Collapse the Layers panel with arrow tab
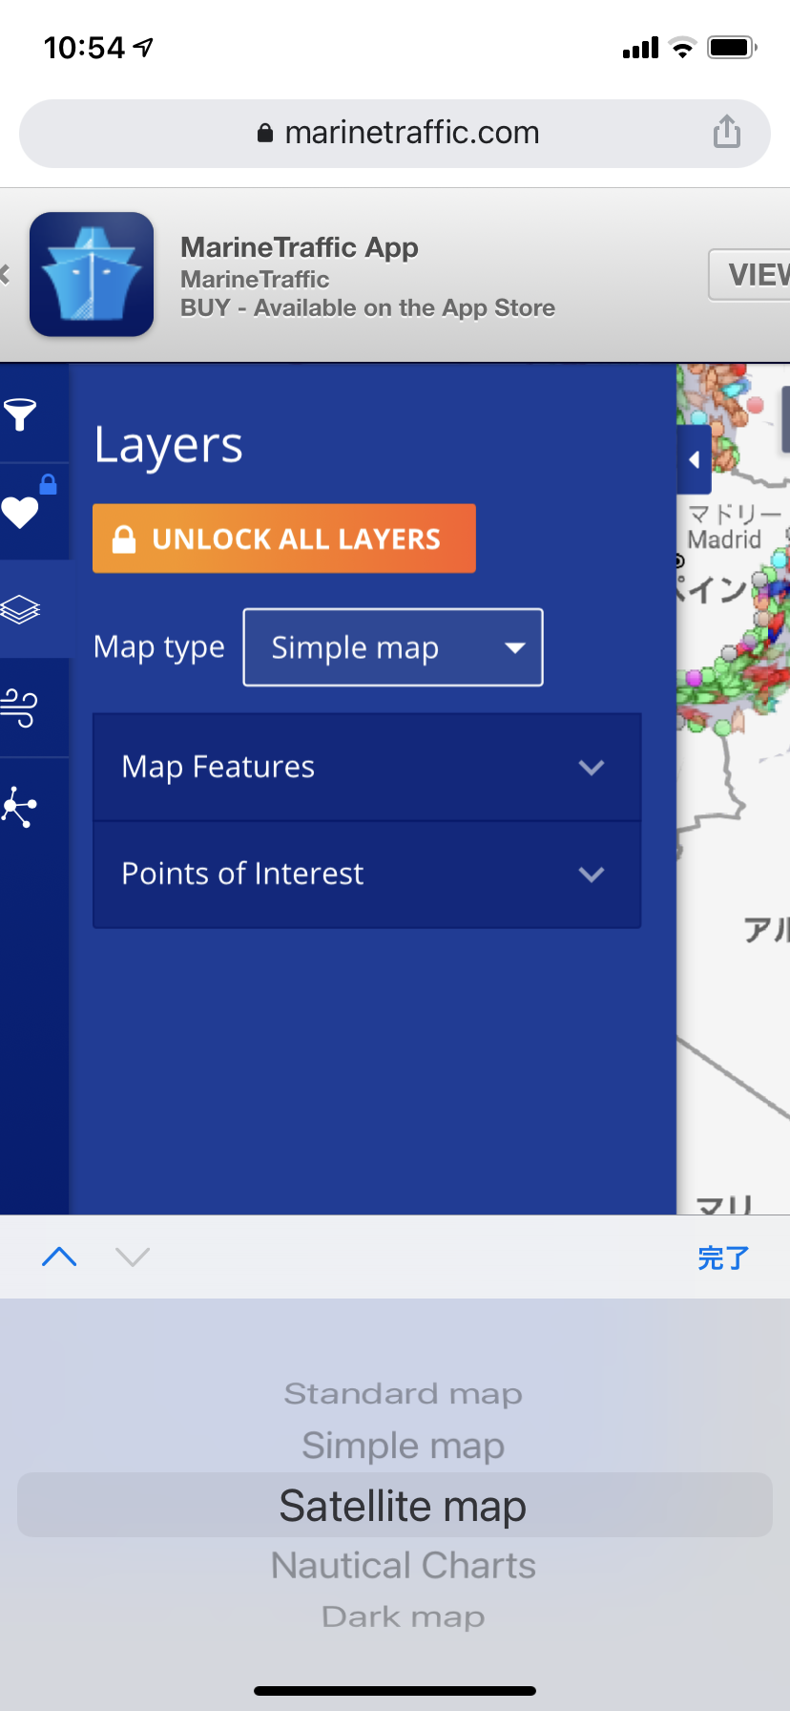Viewport: 790px width, 1711px height. pos(695,460)
